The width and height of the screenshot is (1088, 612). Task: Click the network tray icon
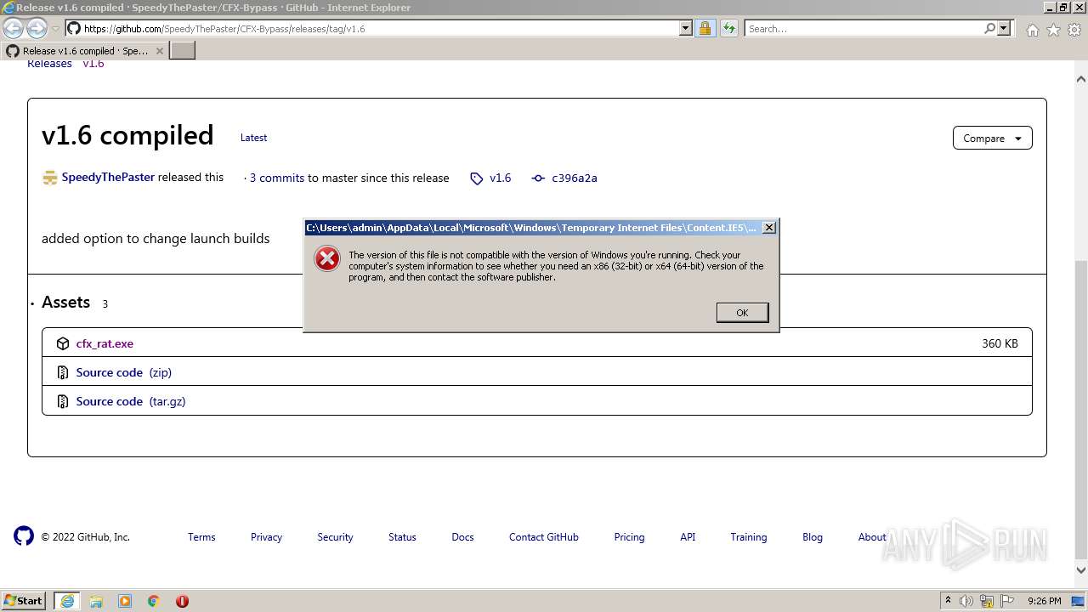click(x=987, y=601)
